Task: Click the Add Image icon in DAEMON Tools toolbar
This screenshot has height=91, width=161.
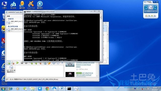Action: coord(8,63)
